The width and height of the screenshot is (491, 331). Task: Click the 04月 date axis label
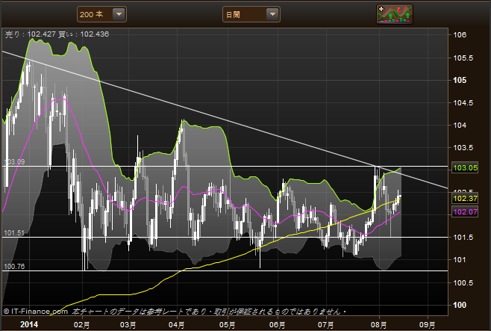tap(177, 325)
